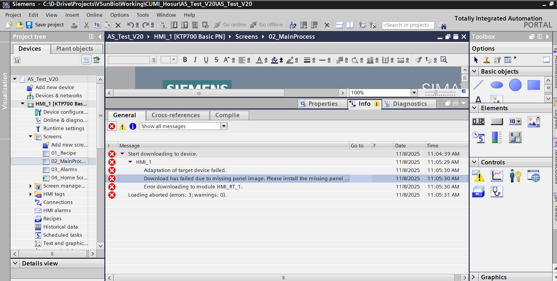This screenshot has height=281, width=557.
Task: Select the I/O field element icon
Action: (x=478, y=121)
